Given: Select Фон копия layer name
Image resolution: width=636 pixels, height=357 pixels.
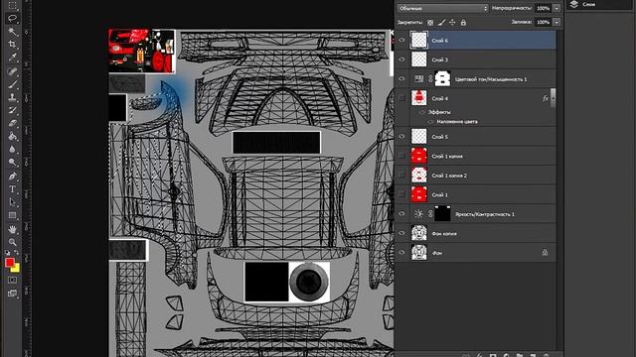Looking at the screenshot, I should (444, 234).
